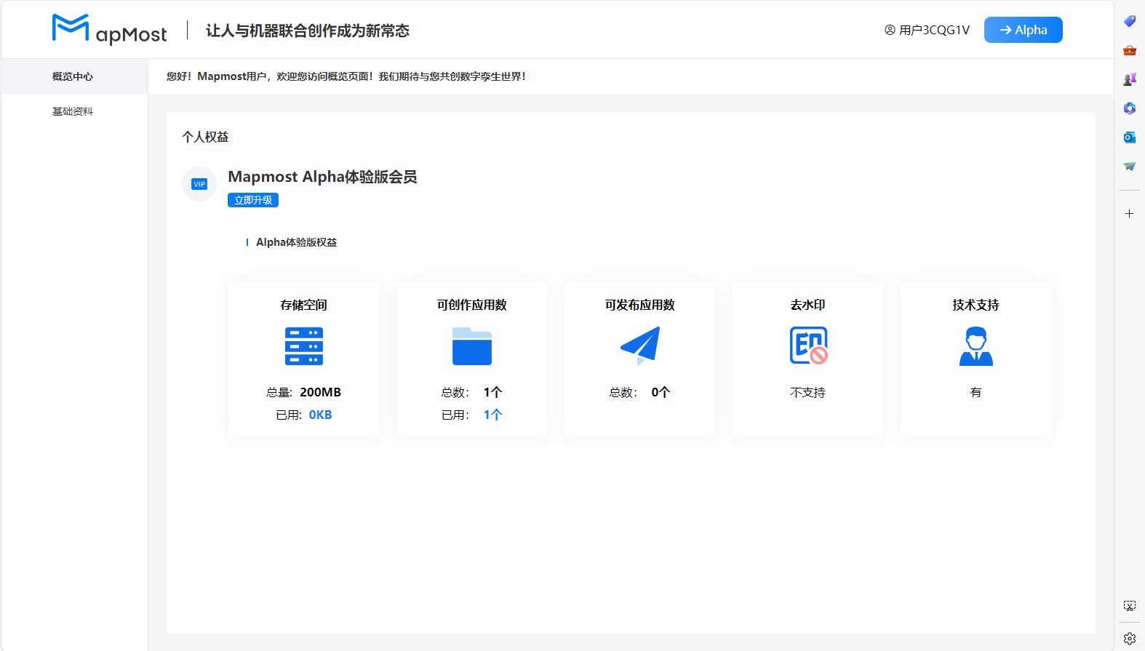
Task: Click the 去水印 card title
Action: point(808,305)
